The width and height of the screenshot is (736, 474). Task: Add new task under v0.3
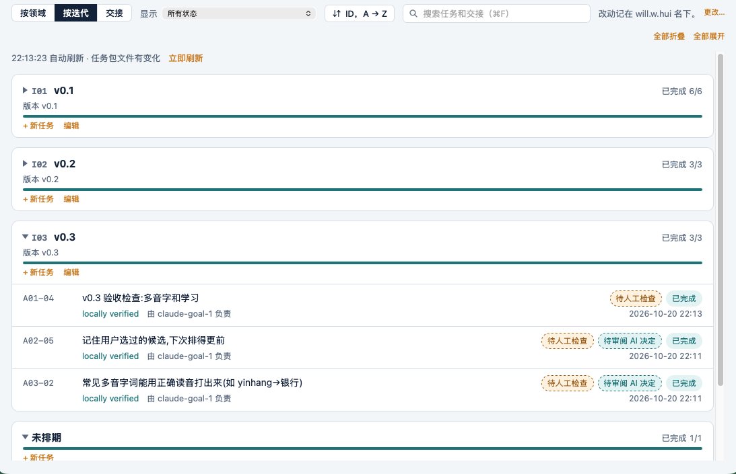(38, 272)
